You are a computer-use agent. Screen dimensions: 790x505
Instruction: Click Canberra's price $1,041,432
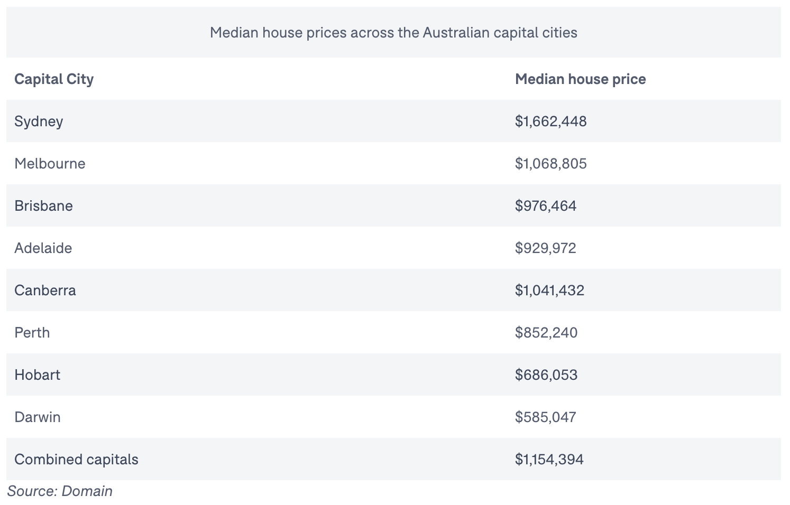[549, 291]
